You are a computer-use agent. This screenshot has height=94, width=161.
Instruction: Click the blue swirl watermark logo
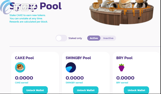click(x=6, y=7)
